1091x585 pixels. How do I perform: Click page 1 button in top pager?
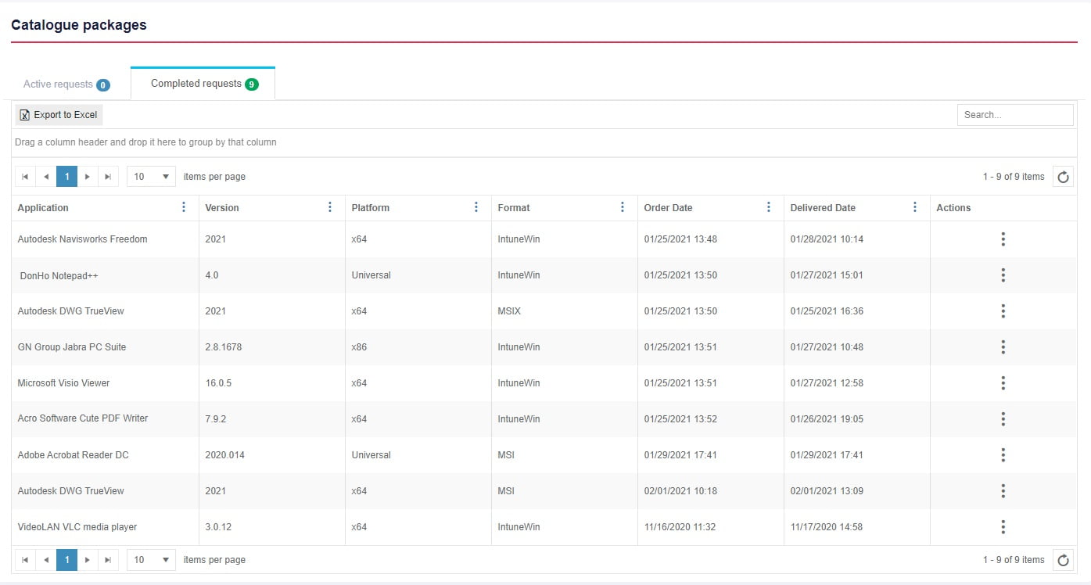click(x=66, y=177)
